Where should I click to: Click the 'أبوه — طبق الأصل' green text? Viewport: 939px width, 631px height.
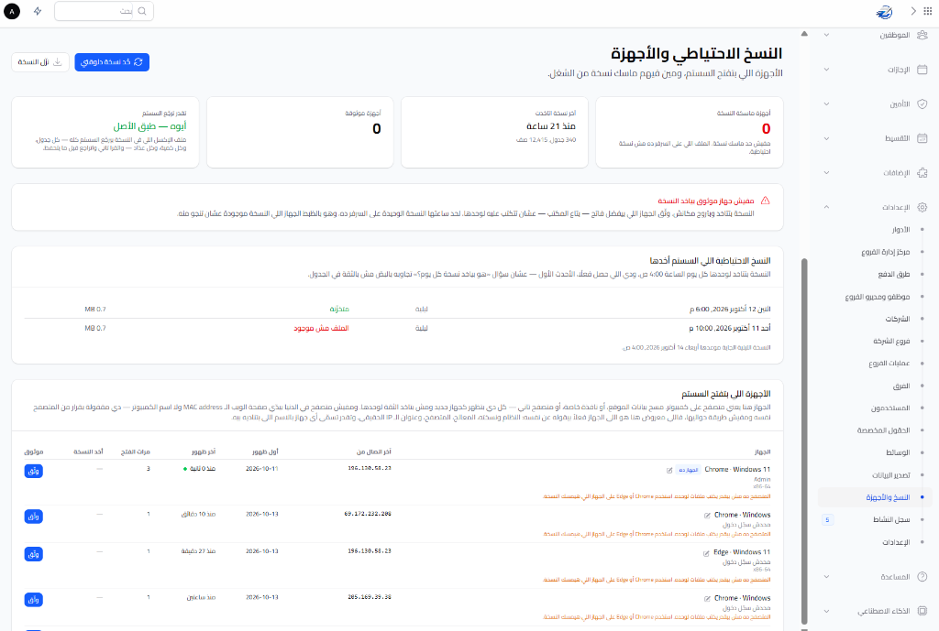149,126
